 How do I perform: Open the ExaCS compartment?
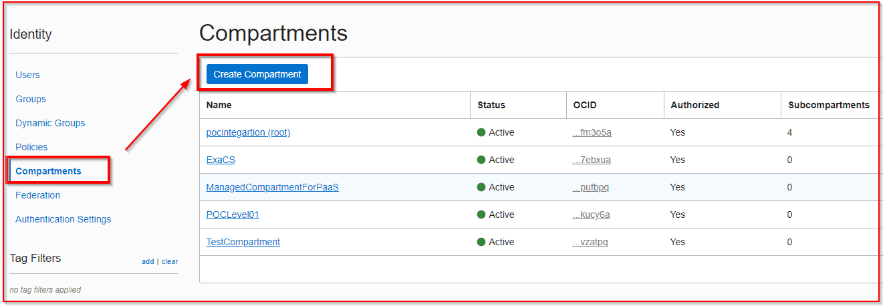tap(221, 160)
